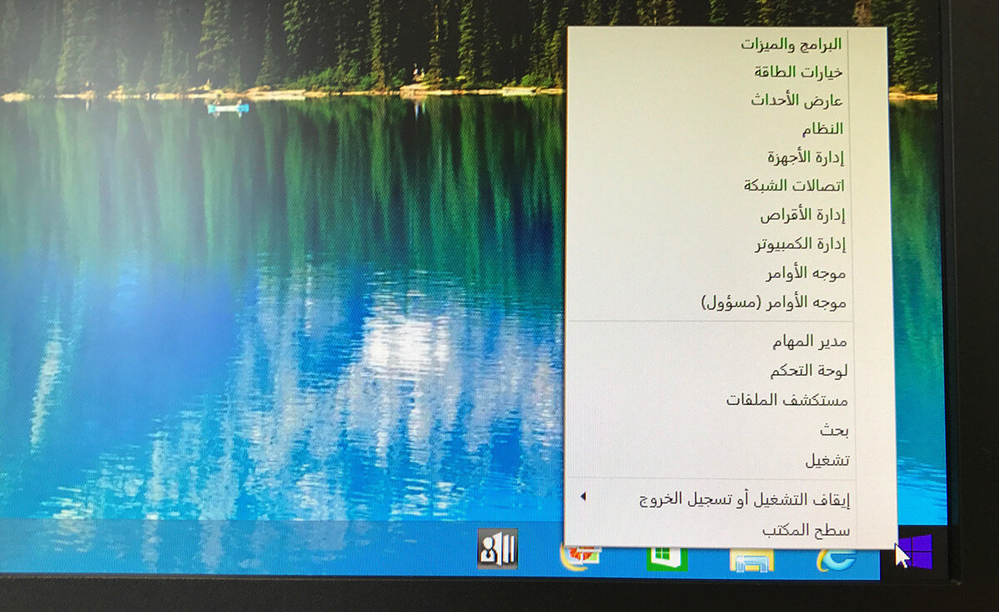Choose بحث from the menu
Image resolution: width=999 pixels, height=612 pixels.
pyautogui.click(x=835, y=430)
